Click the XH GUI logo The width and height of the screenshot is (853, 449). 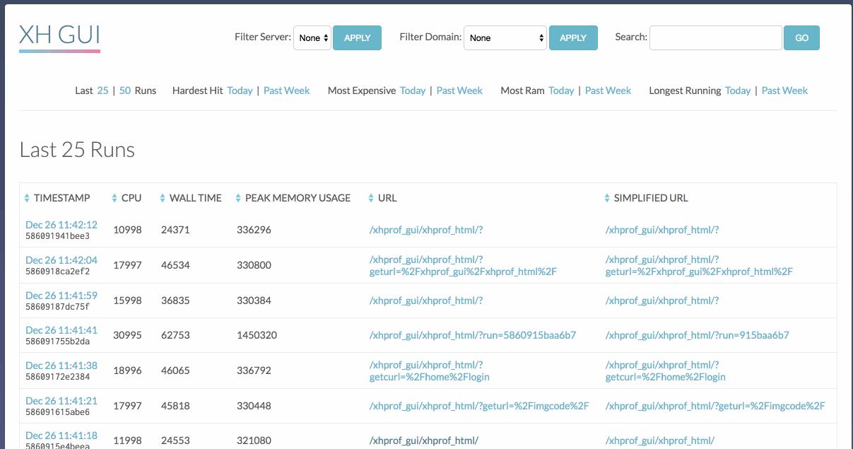pyautogui.click(x=59, y=33)
